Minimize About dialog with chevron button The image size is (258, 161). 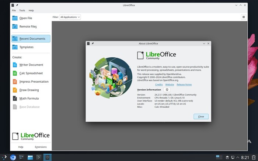tap(204, 43)
